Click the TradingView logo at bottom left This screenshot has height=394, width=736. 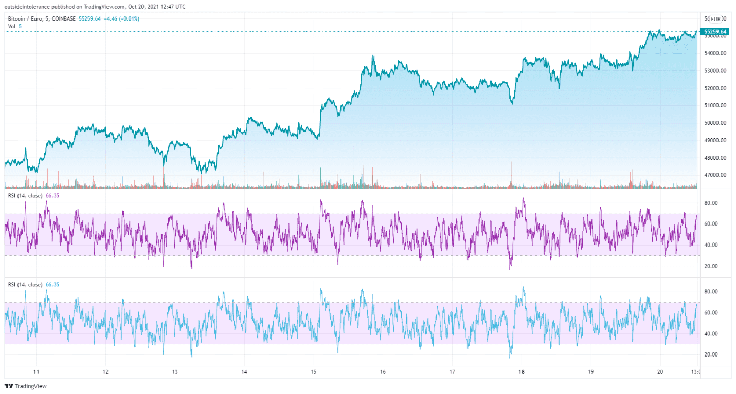coord(25,386)
